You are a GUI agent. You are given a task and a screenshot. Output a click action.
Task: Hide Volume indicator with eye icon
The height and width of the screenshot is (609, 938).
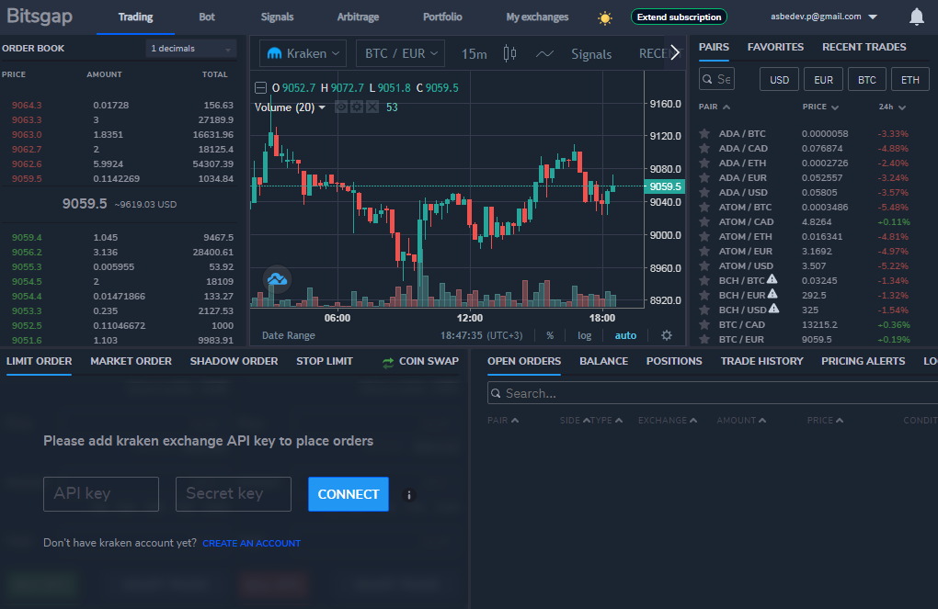341,107
